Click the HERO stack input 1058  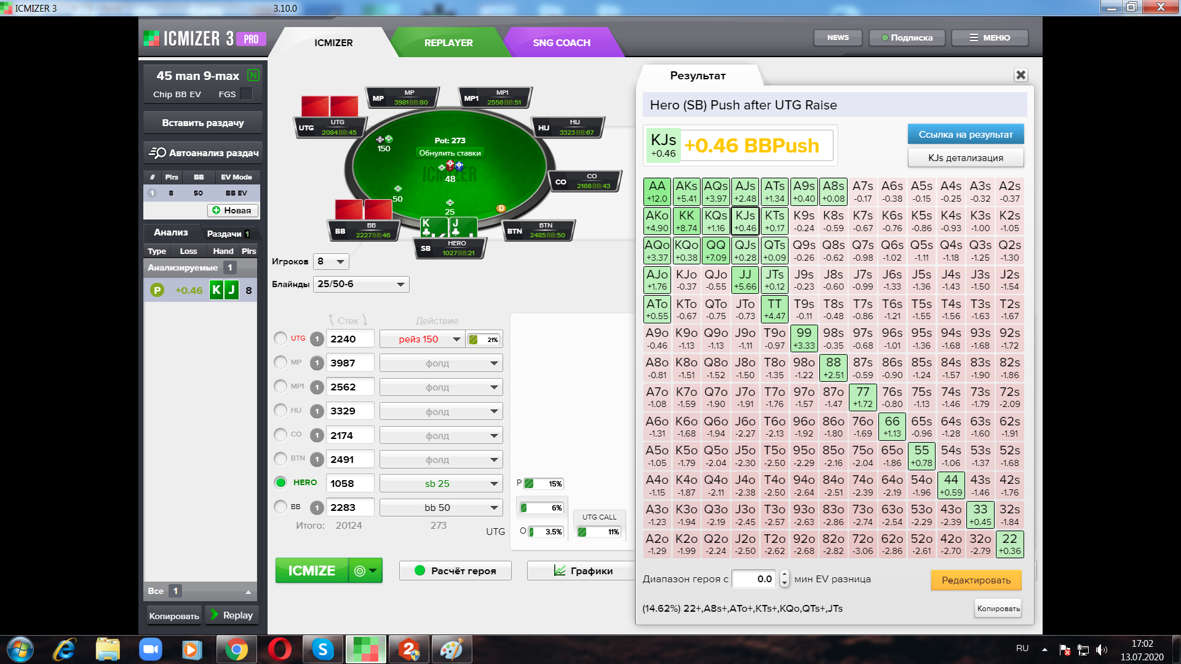[349, 484]
